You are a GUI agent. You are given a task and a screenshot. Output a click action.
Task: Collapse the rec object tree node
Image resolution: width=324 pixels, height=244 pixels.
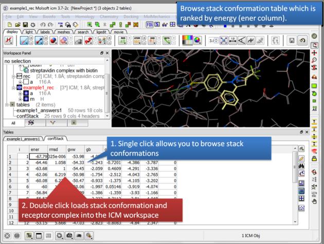pos(12,76)
